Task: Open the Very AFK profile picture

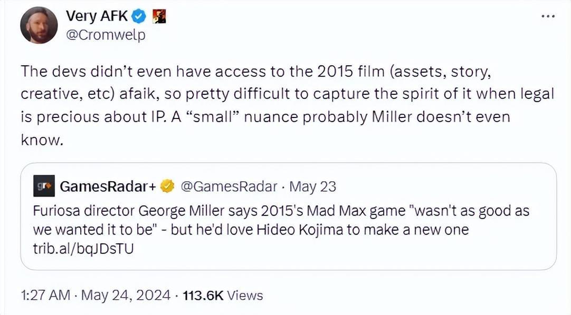Action: point(39,26)
